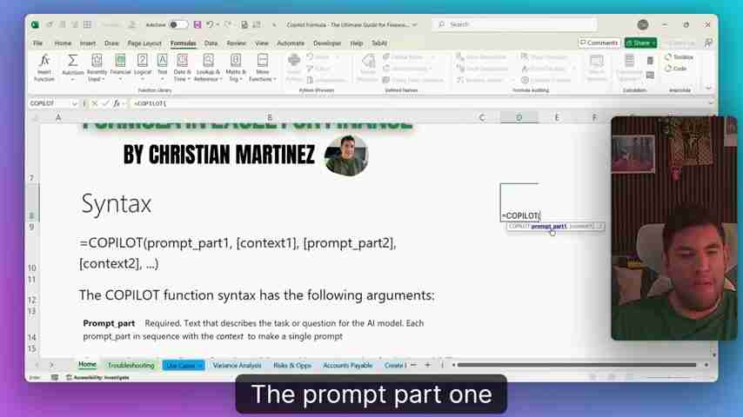Open Calculation Options icon

click(x=629, y=62)
